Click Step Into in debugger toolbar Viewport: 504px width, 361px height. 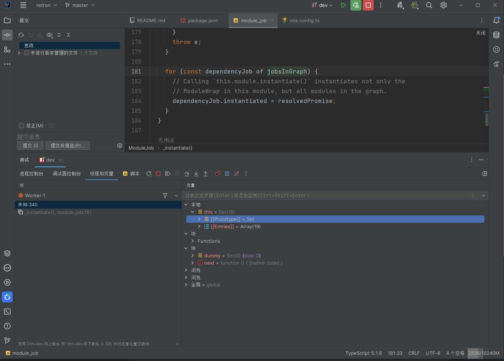pyautogui.click(x=196, y=174)
